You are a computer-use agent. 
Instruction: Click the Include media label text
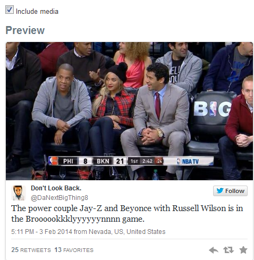[37, 12]
